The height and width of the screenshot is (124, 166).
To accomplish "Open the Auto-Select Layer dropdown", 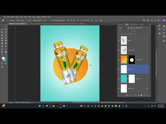I will pyautogui.click(x=46, y=20).
